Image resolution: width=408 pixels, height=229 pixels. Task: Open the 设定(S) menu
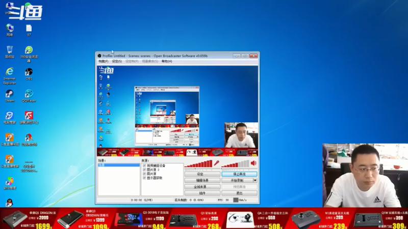[117, 61]
